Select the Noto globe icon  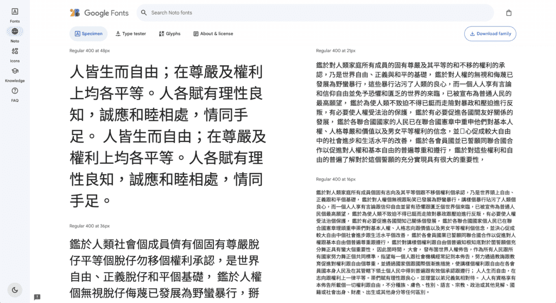pyautogui.click(x=15, y=31)
